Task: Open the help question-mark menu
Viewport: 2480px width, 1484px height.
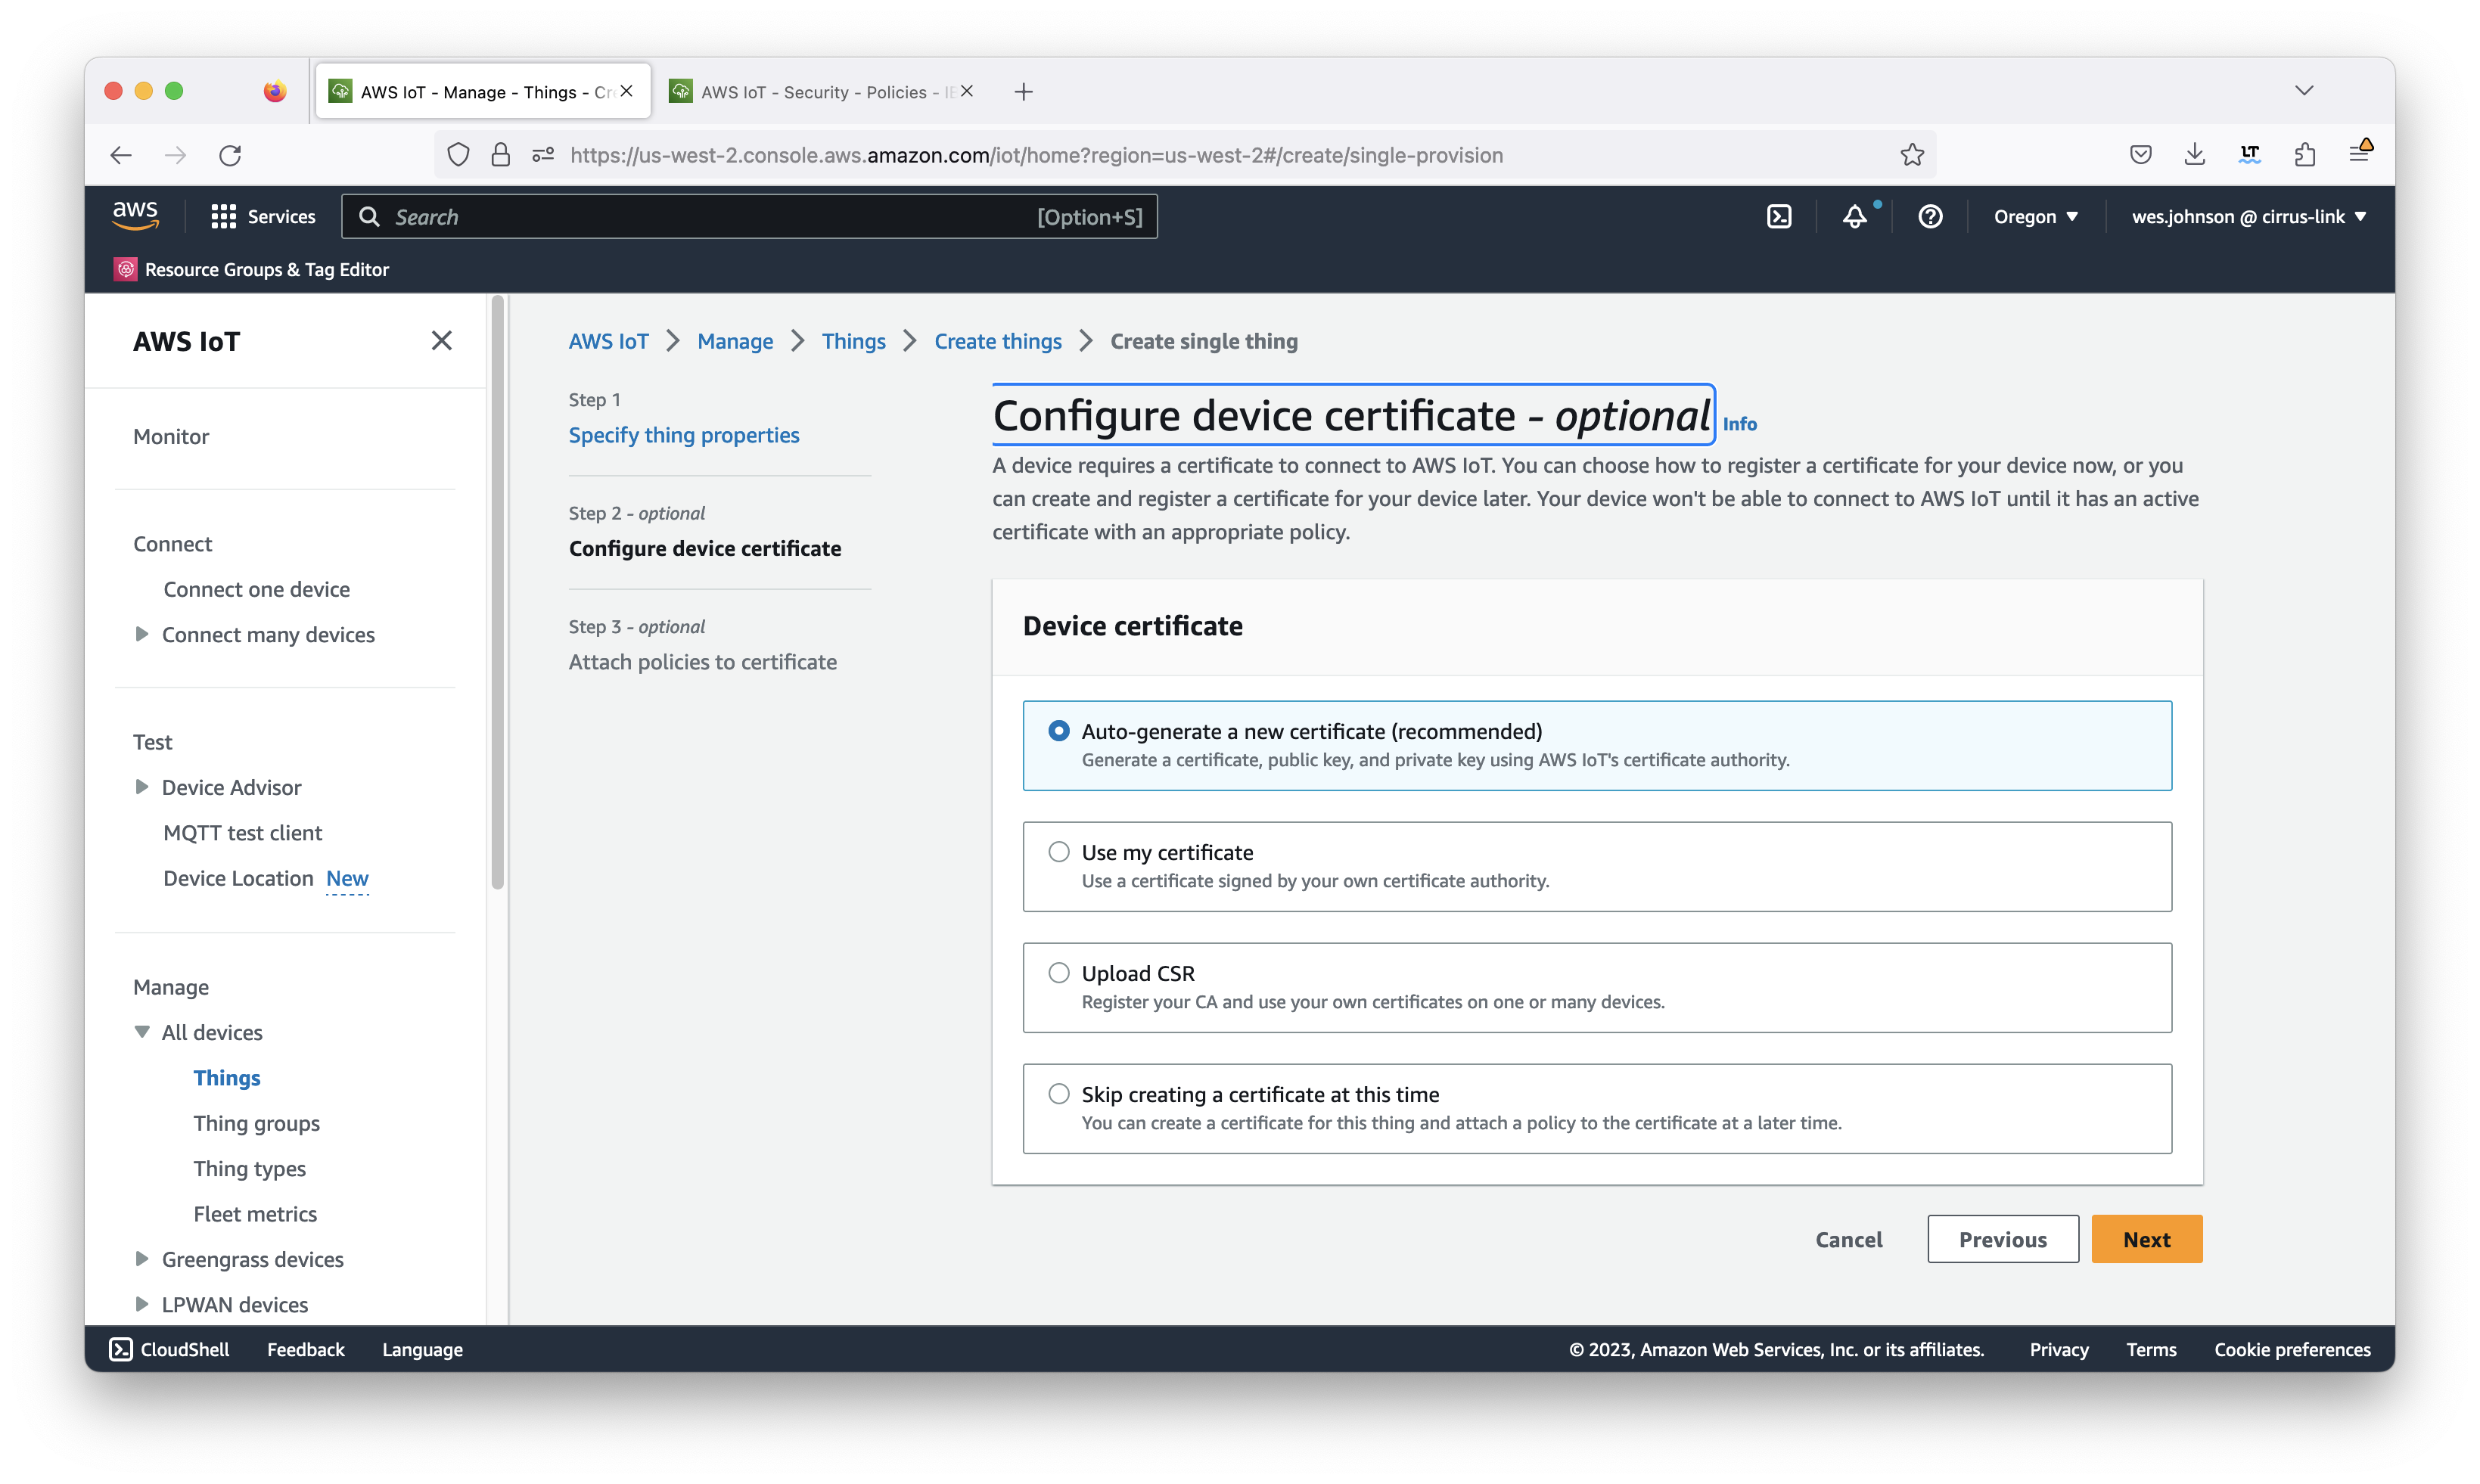Action: 1930,217
